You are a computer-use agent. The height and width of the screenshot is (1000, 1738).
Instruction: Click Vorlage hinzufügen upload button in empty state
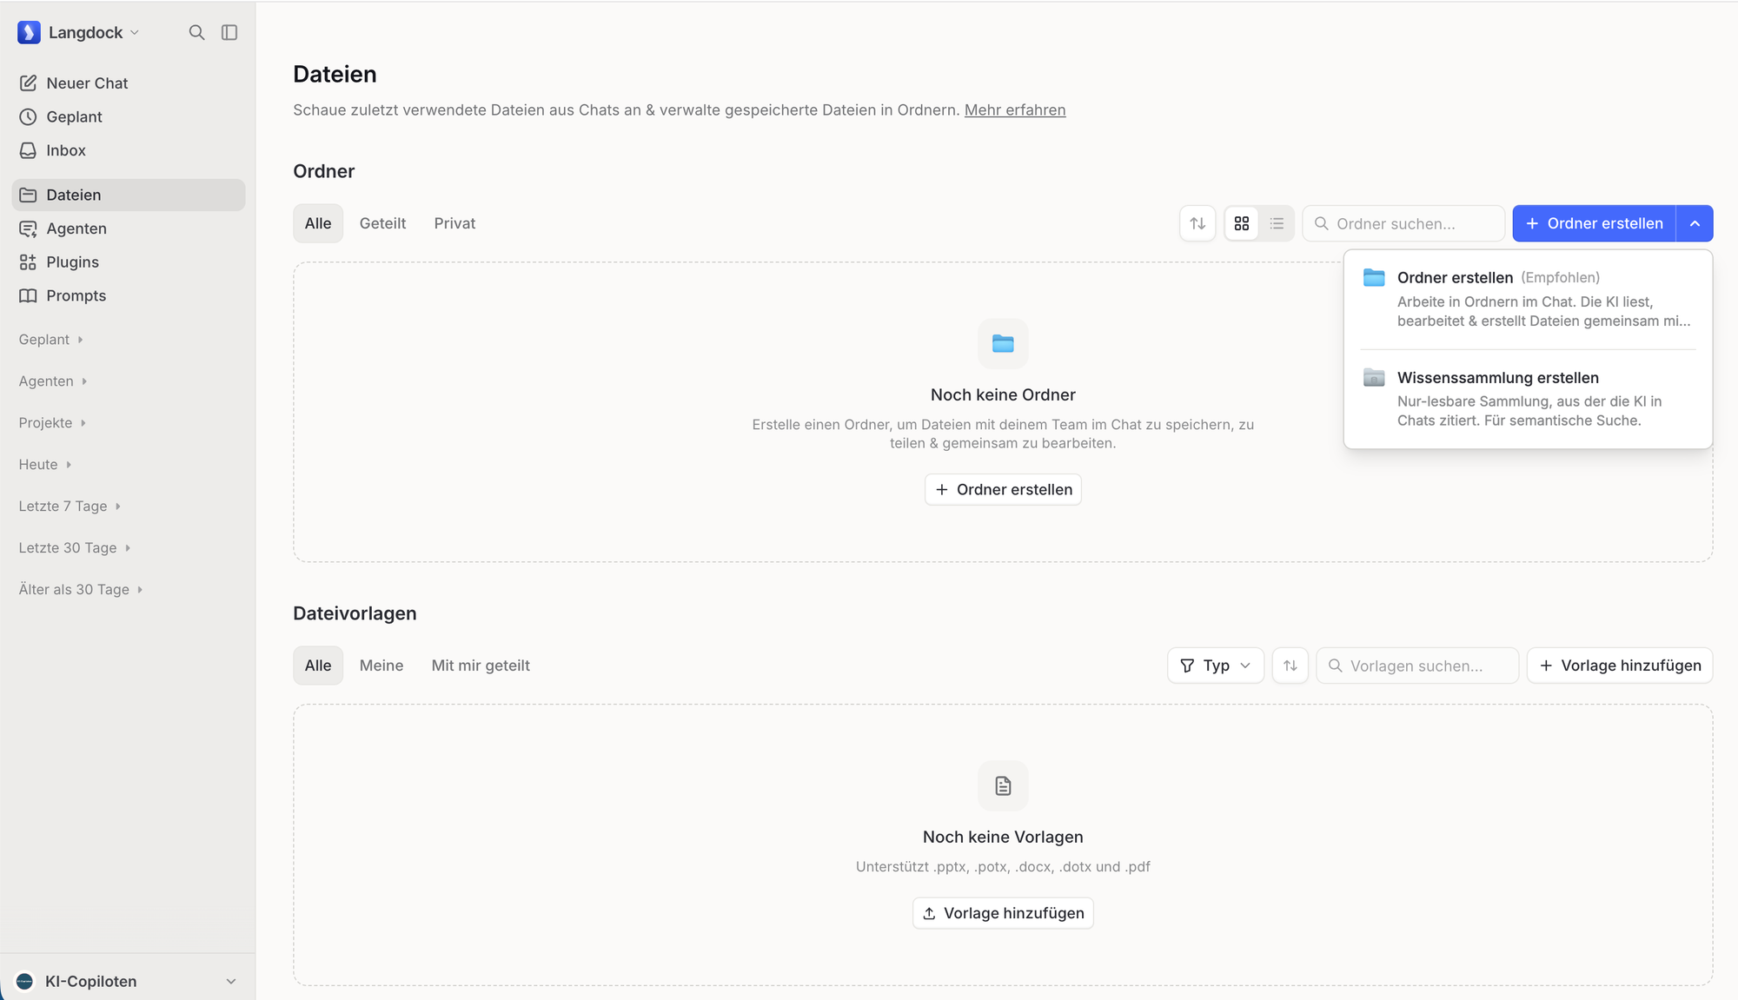[1003, 913]
